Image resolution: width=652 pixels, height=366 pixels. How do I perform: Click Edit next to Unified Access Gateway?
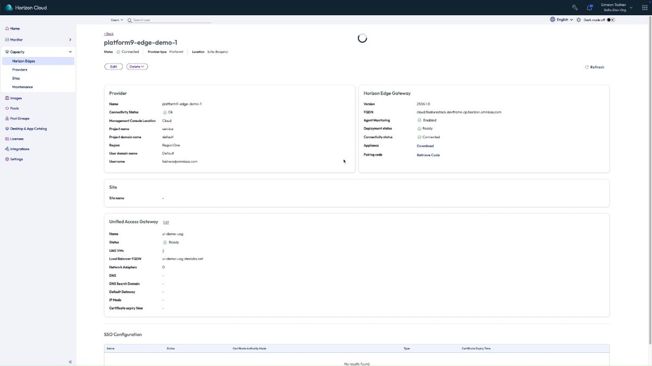[x=166, y=222]
